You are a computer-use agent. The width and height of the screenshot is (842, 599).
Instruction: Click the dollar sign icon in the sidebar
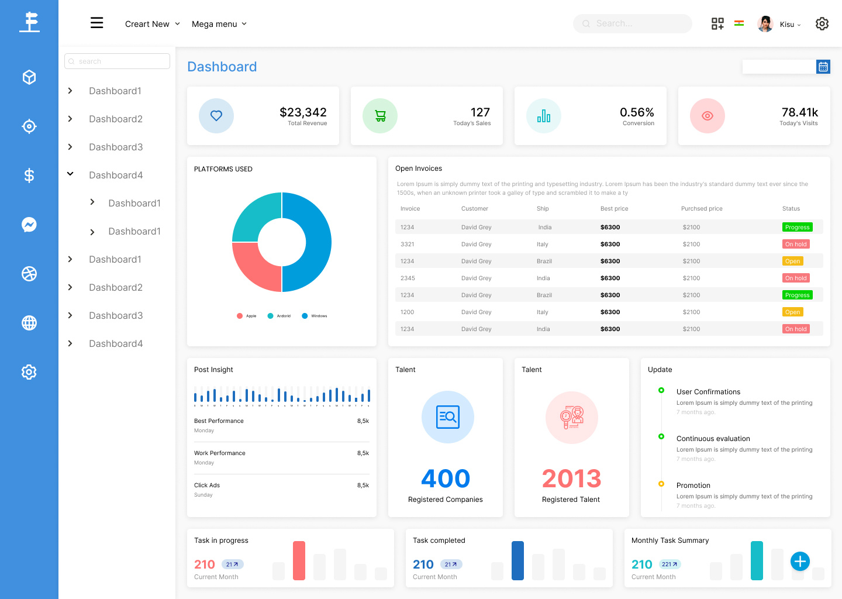coord(29,175)
